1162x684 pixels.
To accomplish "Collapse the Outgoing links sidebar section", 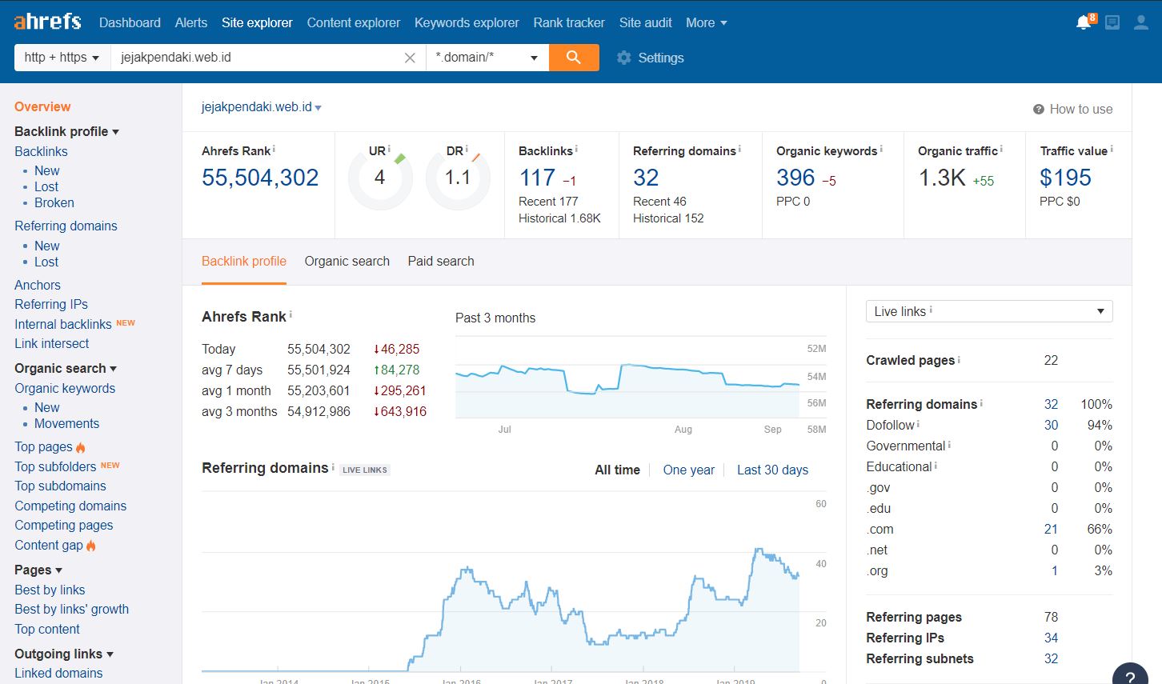I will click(64, 654).
